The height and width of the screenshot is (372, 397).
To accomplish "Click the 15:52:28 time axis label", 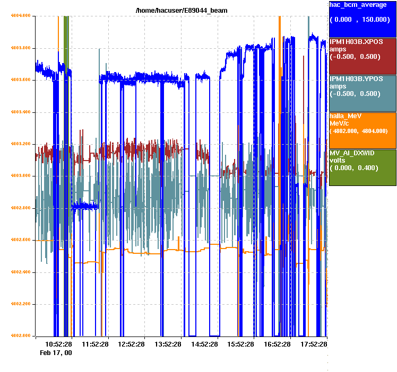I will 240,344.
